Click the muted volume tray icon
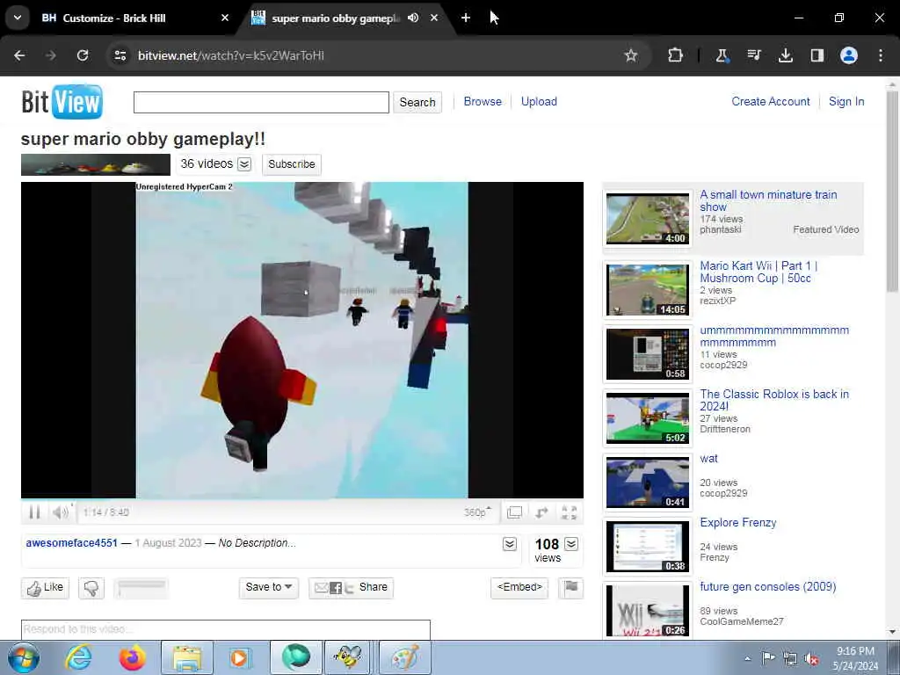 (811, 658)
